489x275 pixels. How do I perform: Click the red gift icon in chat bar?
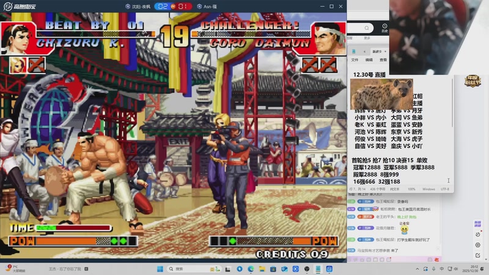(x=436, y=259)
